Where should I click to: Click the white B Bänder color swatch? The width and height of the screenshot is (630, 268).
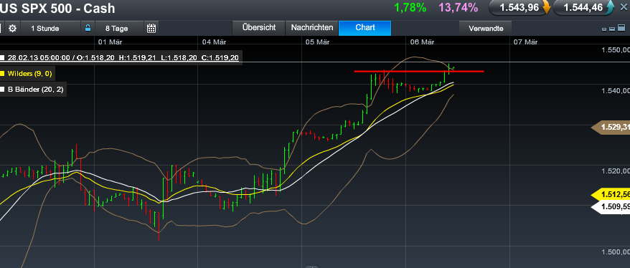pyautogui.click(x=2, y=90)
